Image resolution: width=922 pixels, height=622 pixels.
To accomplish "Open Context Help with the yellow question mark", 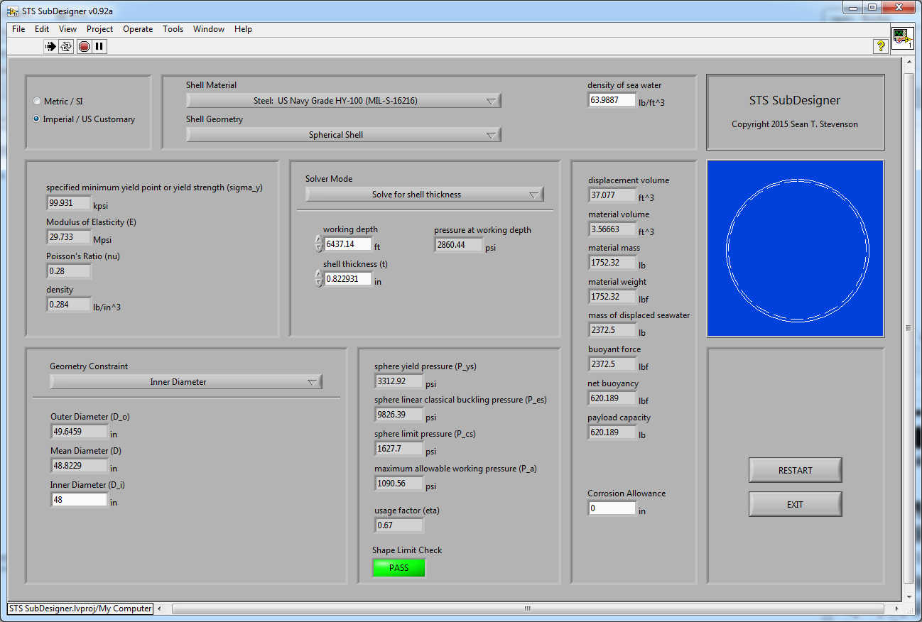I will [x=880, y=46].
